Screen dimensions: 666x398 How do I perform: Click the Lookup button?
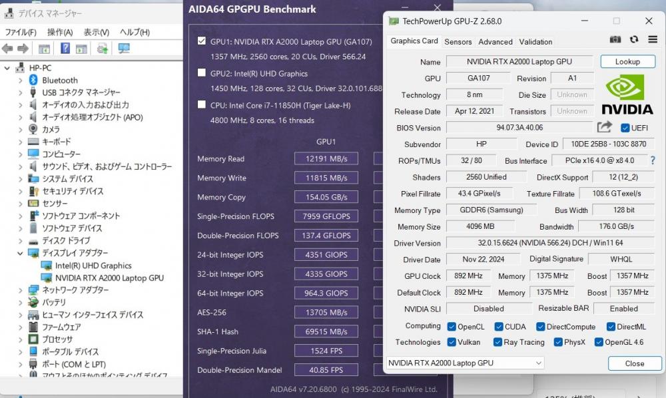pyautogui.click(x=627, y=61)
